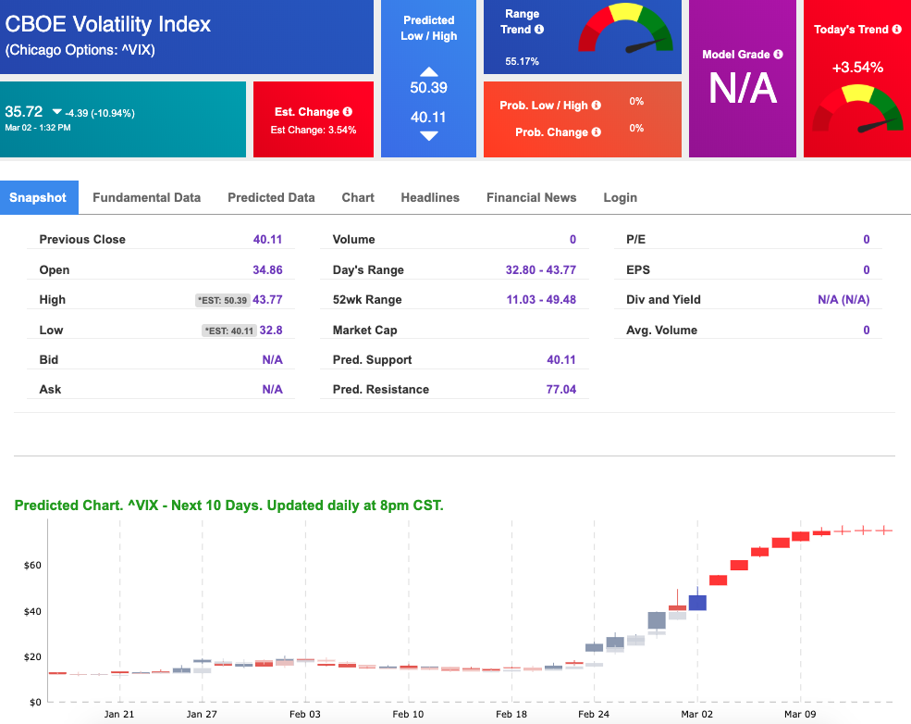Open the Chart tab

pyautogui.click(x=358, y=198)
